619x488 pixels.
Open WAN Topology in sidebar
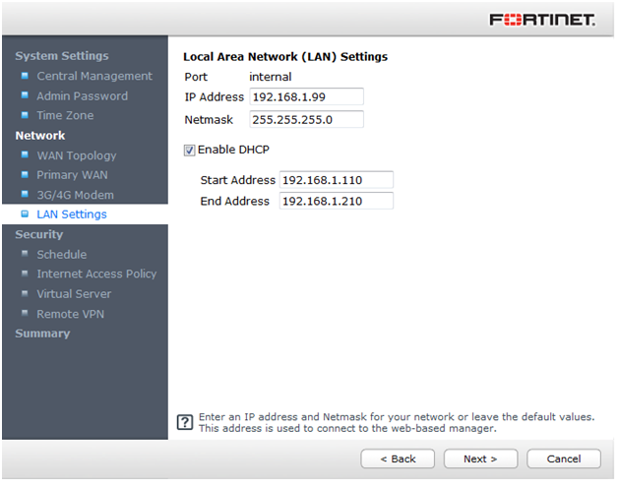click(x=77, y=155)
